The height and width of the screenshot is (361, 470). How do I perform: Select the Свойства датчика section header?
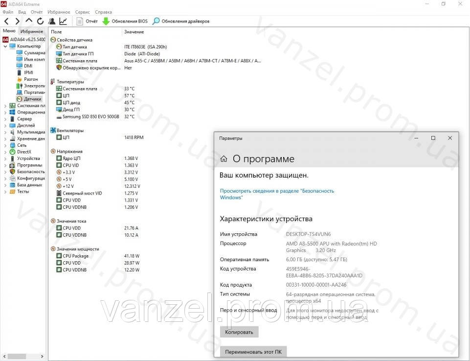pyautogui.click(x=71, y=40)
